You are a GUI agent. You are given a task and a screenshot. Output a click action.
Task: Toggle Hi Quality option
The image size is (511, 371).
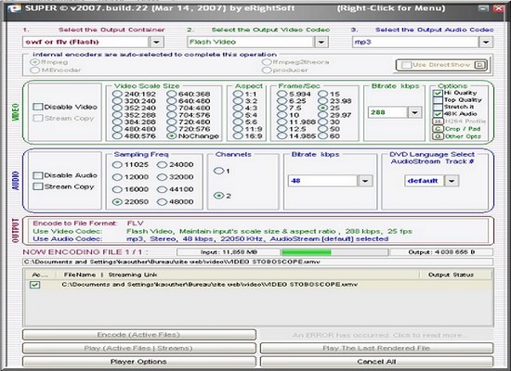pos(438,93)
